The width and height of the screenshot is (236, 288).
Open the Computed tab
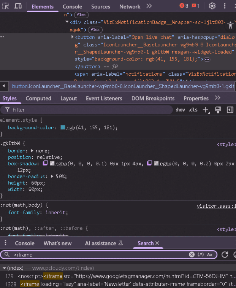tap(38, 98)
